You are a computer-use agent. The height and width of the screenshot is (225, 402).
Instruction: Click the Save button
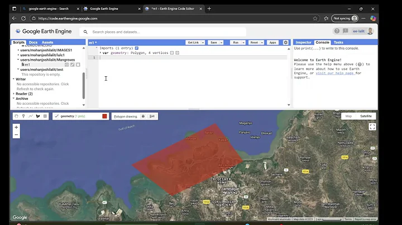click(x=213, y=42)
